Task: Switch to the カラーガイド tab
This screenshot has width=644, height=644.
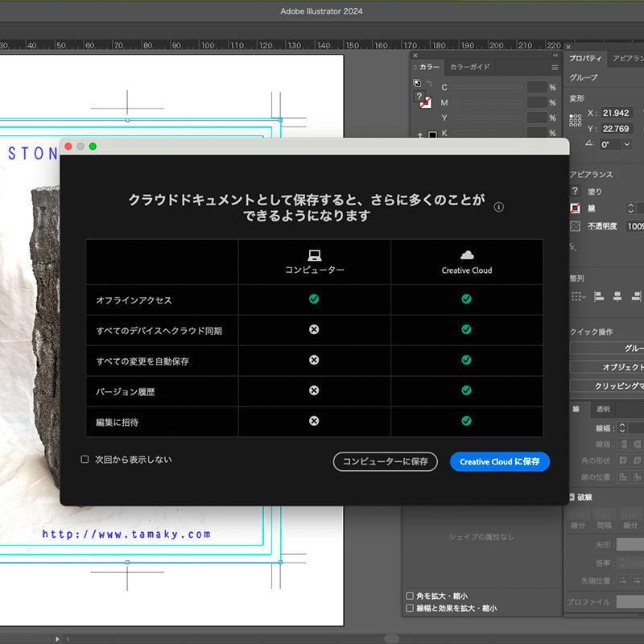Action: pos(469,68)
